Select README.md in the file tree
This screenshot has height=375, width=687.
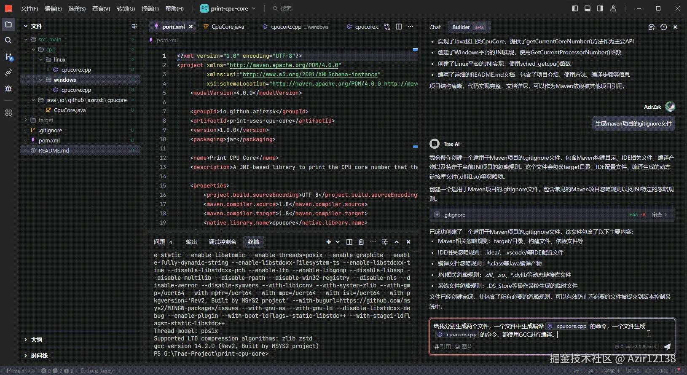[80, 150]
